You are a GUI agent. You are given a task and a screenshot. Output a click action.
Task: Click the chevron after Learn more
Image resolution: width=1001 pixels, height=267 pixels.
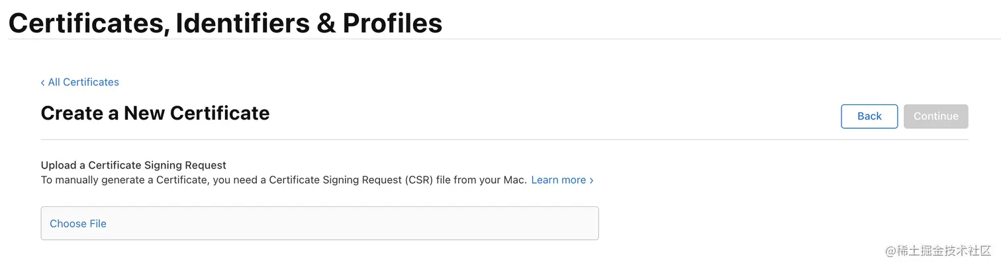click(591, 180)
